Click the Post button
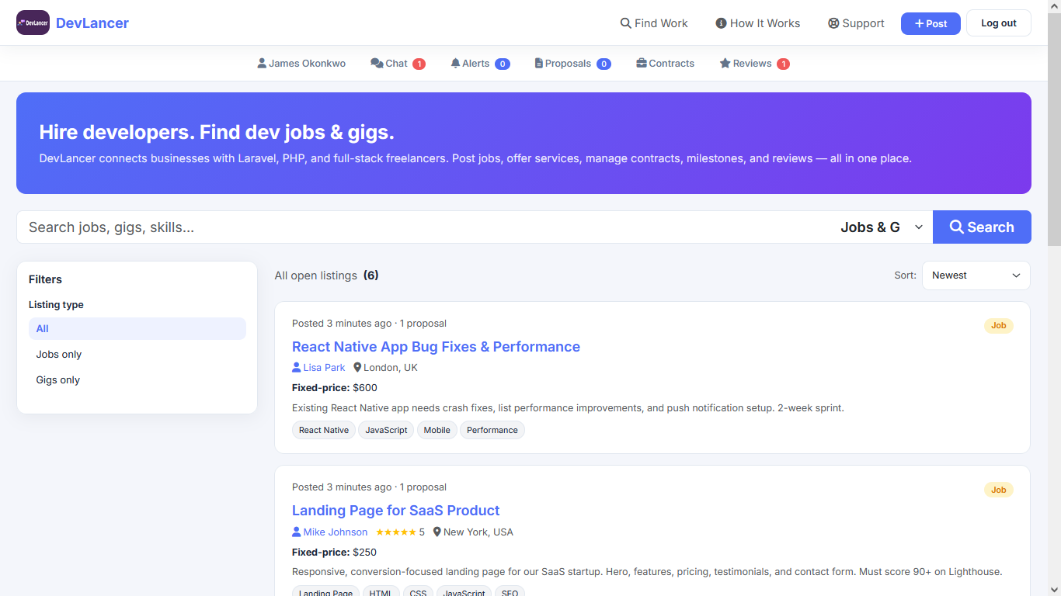The image size is (1061, 596). pos(931,23)
